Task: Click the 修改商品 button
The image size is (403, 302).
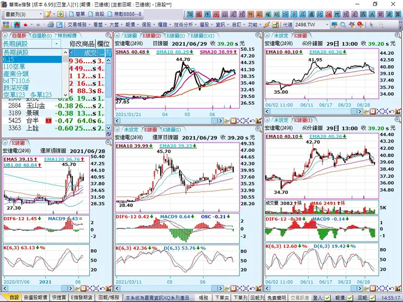Action: coord(82,44)
